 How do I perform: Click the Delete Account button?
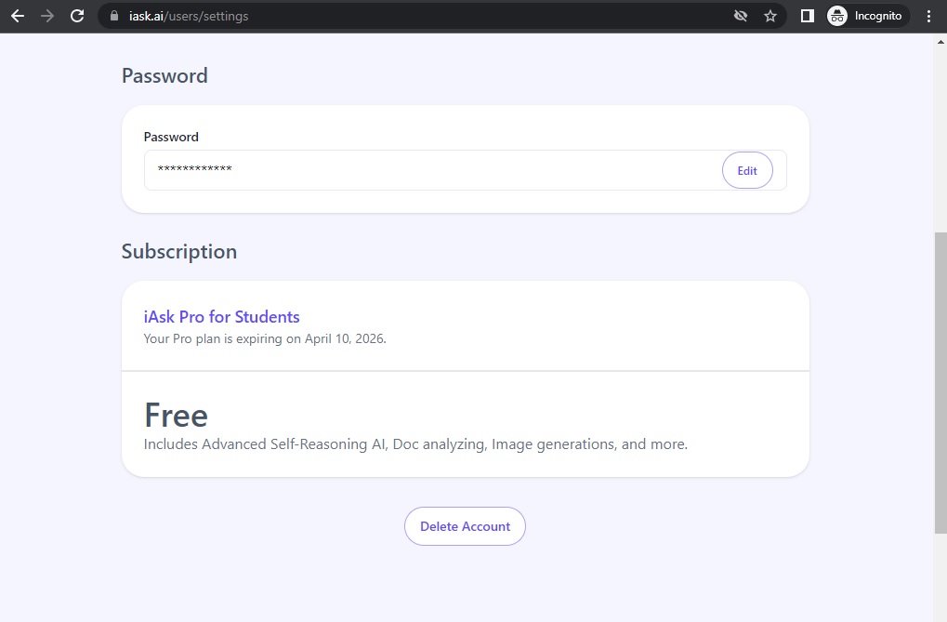(465, 526)
